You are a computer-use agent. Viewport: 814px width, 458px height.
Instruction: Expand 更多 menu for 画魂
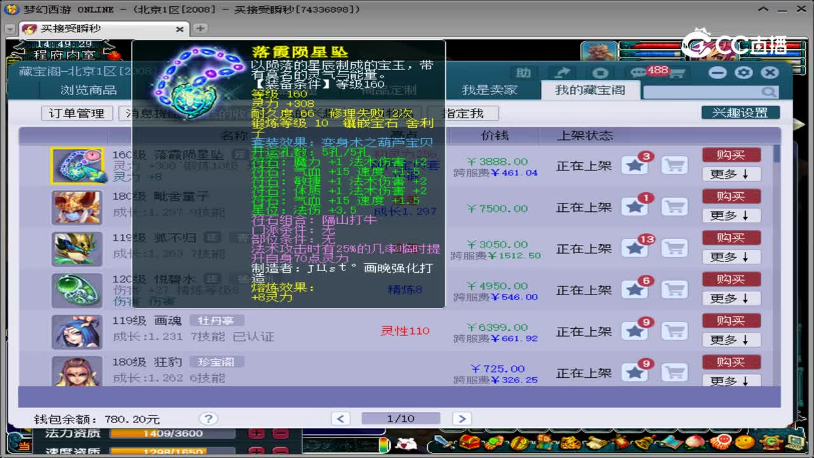731,340
